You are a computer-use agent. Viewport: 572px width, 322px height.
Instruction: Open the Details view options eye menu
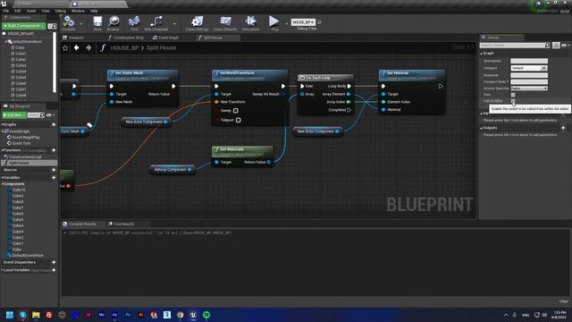click(x=566, y=46)
